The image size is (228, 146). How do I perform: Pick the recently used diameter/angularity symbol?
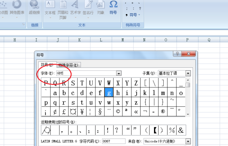pyautogui.click(x=46, y=130)
